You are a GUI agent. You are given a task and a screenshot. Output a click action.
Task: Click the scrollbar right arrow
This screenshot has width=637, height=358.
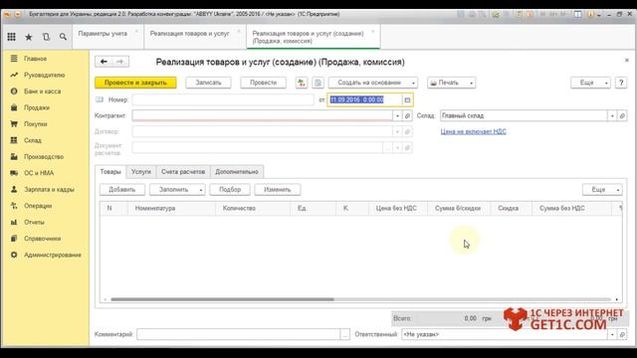pos(617,299)
